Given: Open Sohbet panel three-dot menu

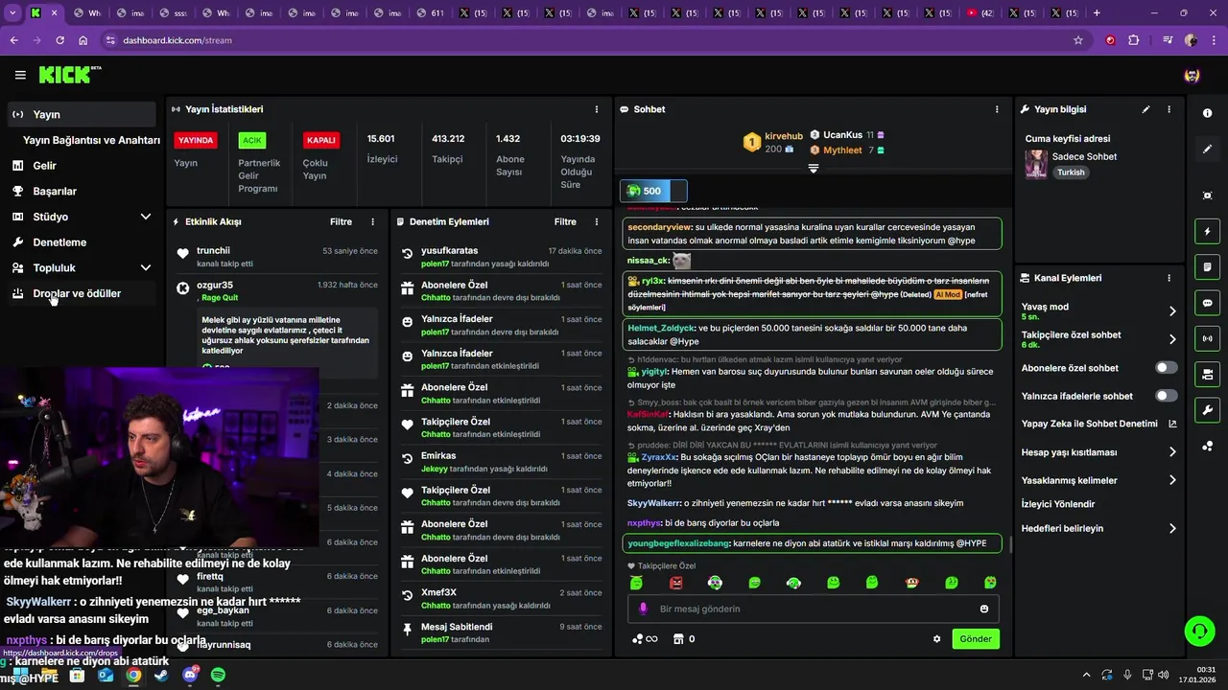Looking at the screenshot, I should click(x=997, y=109).
